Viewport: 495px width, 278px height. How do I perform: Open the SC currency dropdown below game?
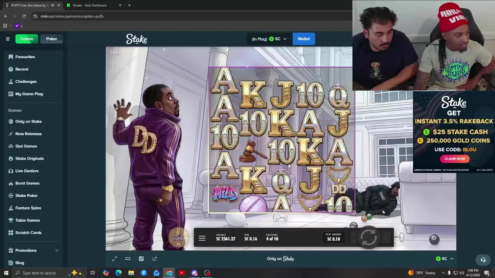444,259
